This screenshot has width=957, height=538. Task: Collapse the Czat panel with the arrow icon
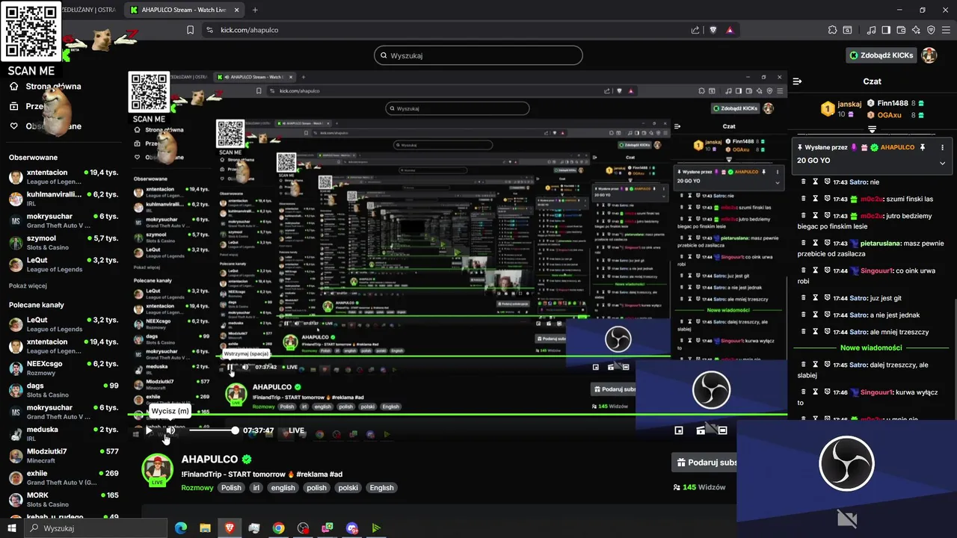797,81
